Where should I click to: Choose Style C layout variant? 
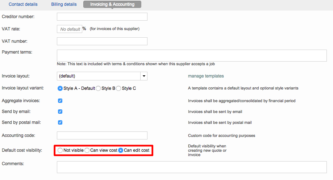point(118,88)
